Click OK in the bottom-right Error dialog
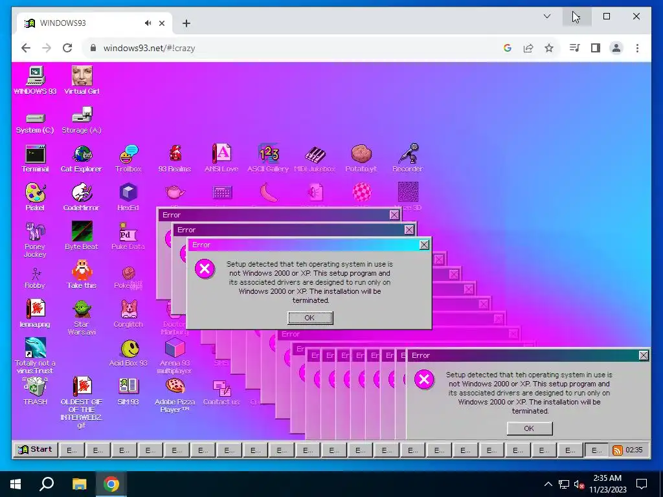The width and height of the screenshot is (663, 497). (x=530, y=428)
